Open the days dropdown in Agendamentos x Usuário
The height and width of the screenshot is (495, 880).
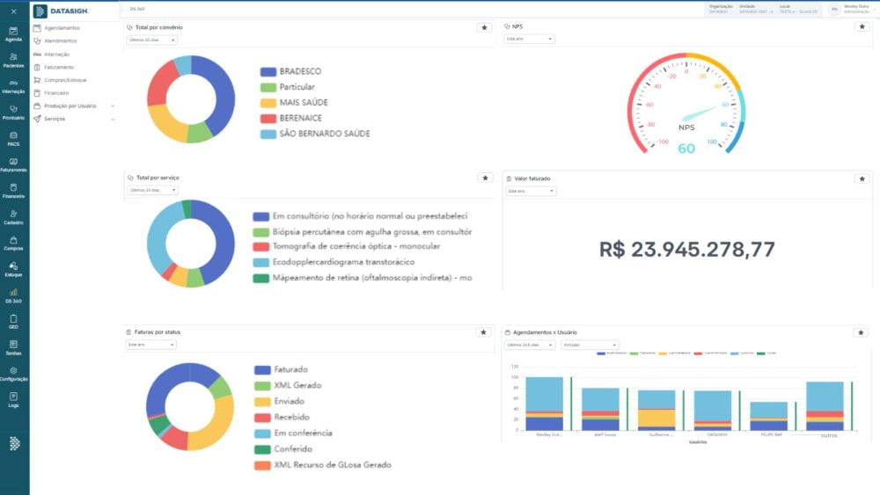pos(529,345)
